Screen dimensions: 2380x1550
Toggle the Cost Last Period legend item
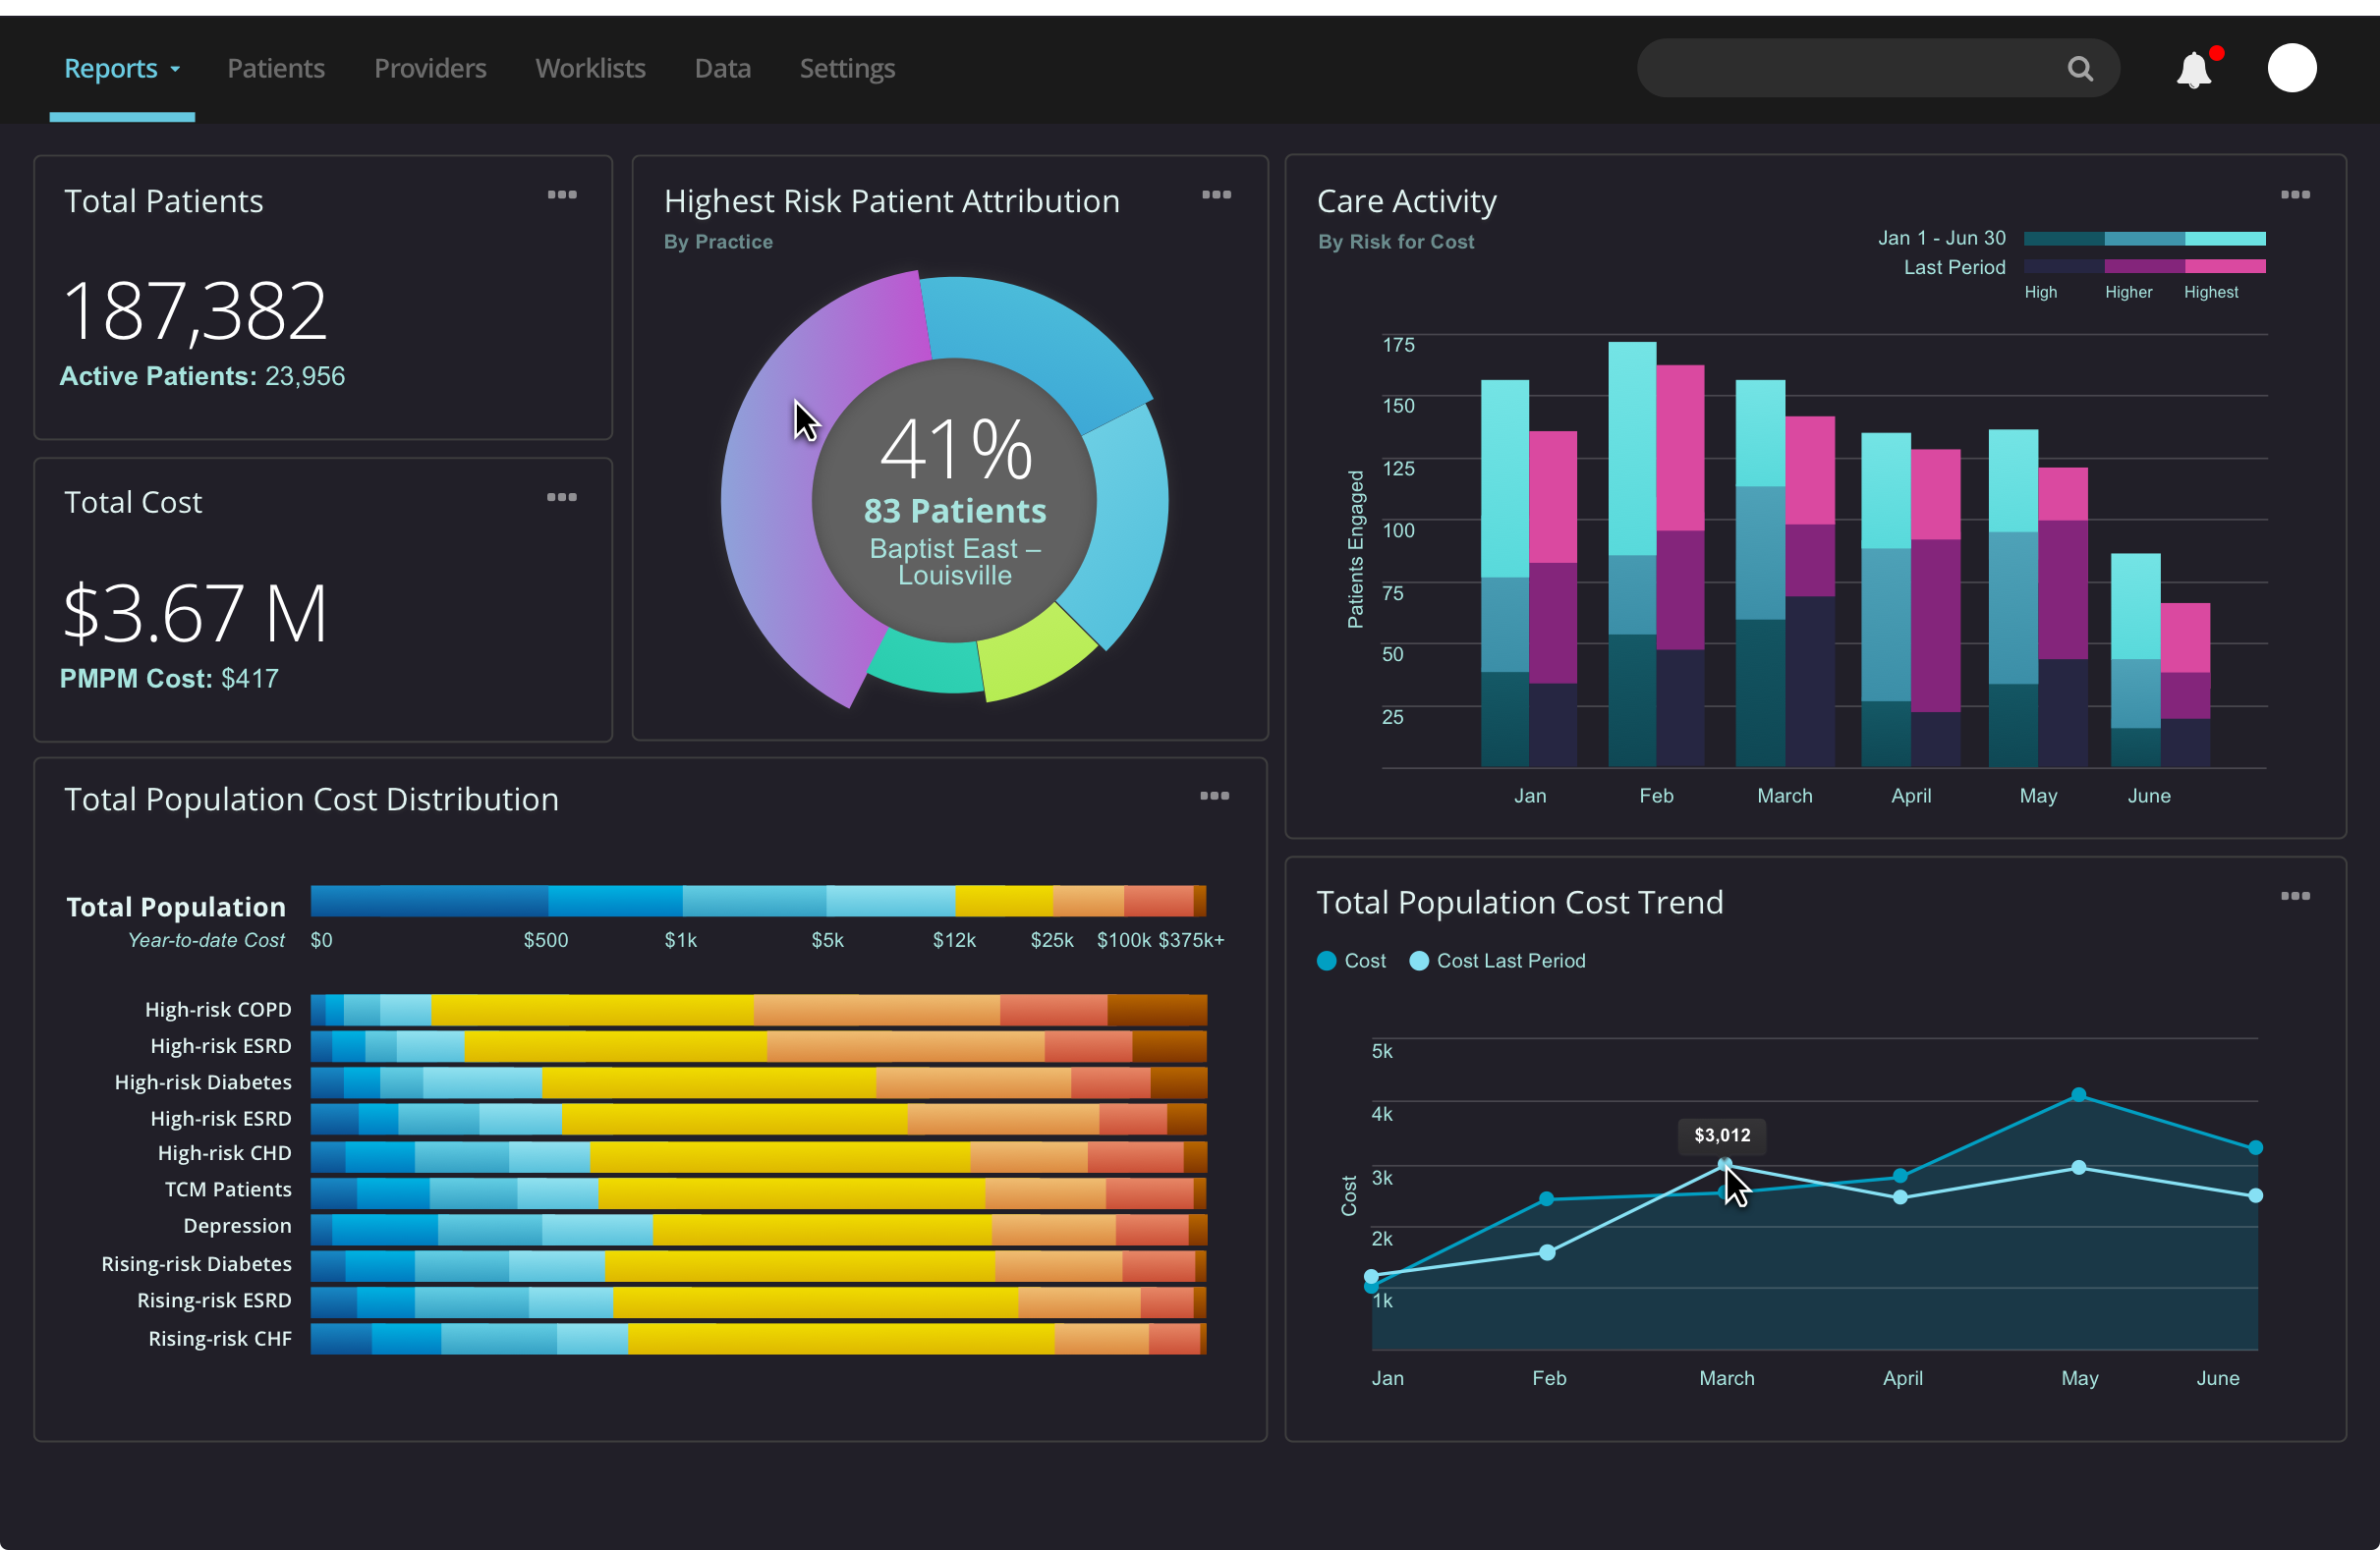point(1497,961)
